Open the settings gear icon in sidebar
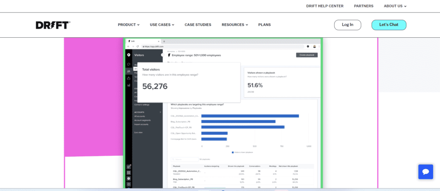This screenshot has width=440, height=191. tap(128, 184)
